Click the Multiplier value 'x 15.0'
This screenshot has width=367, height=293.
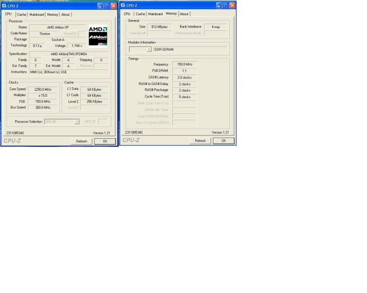pos(43,96)
